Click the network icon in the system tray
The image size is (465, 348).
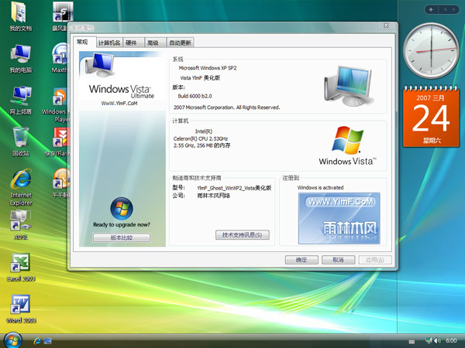click(429, 340)
